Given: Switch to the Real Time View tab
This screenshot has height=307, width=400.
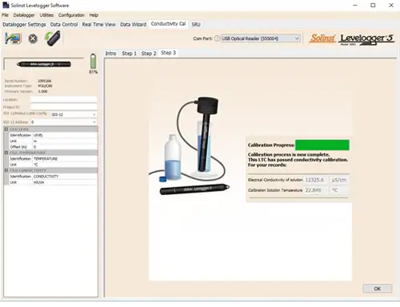Looking at the screenshot, I should [99, 25].
